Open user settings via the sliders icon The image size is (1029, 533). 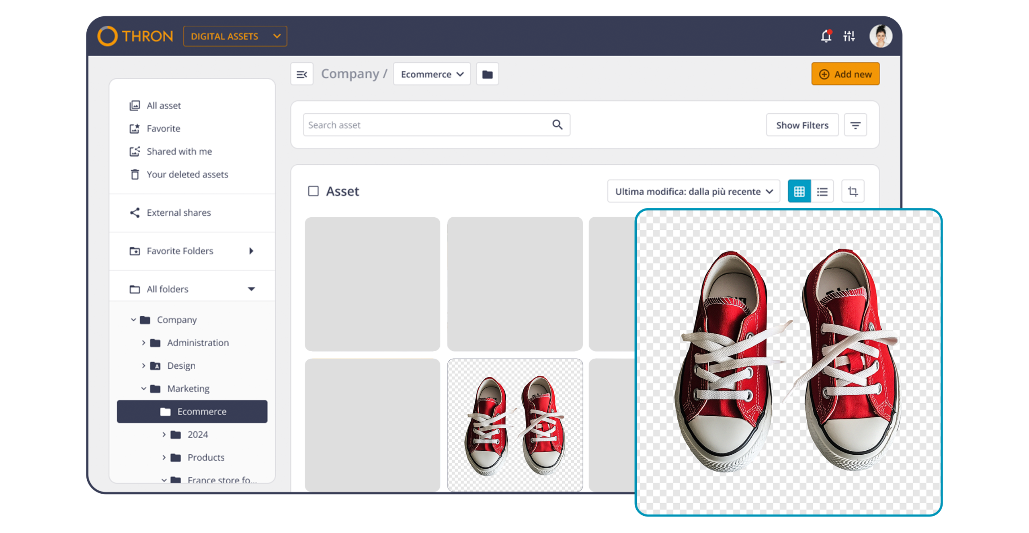pos(850,37)
